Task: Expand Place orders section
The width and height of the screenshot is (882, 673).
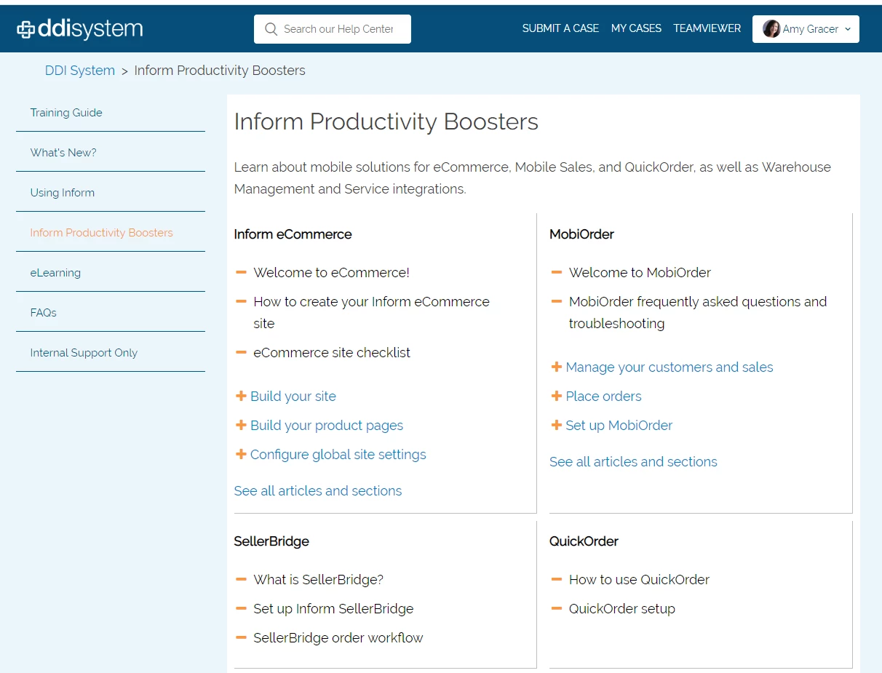Action: pyautogui.click(x=603, y=397)
